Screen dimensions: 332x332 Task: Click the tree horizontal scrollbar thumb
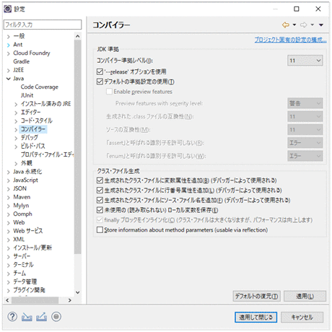[35, 300]
